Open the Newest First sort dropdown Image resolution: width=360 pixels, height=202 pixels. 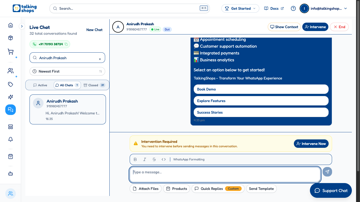coord(67,71)
